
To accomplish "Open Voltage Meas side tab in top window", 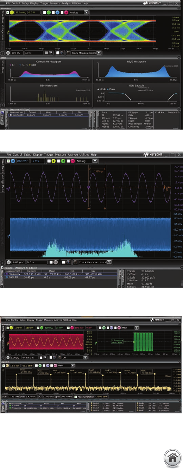I will pos(3,32).
